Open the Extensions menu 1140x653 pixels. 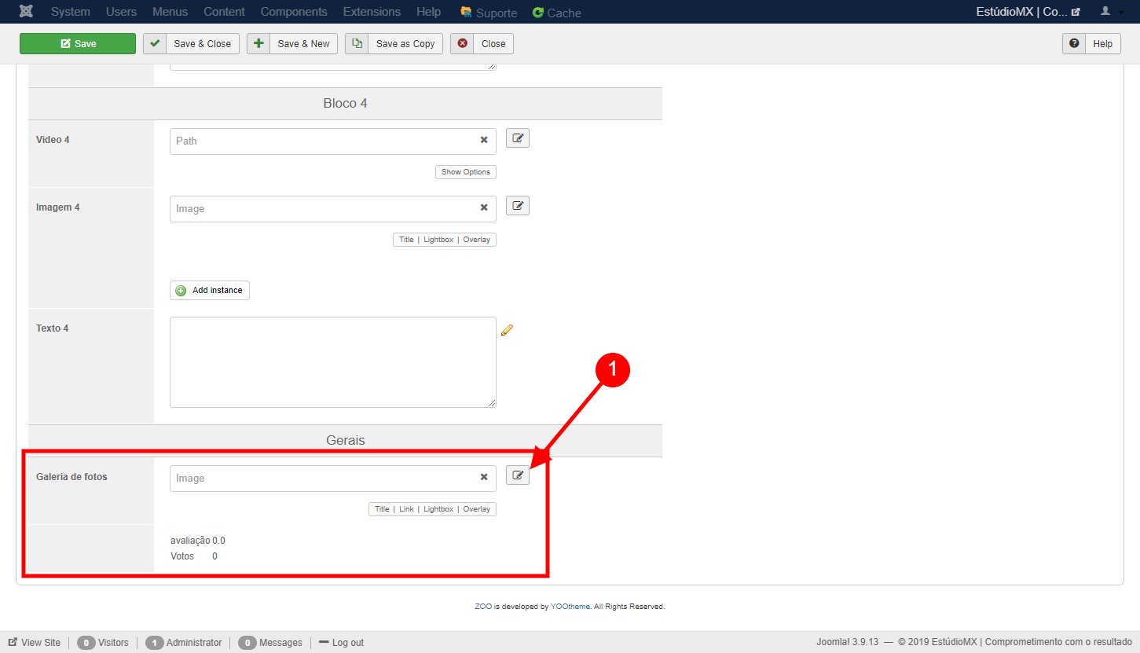pos(372,12)
